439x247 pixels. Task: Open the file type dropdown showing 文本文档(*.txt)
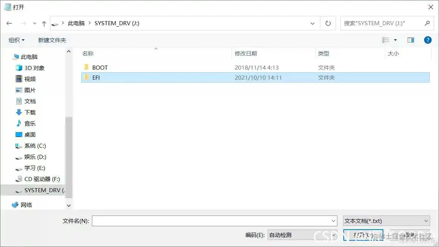click(386, 221)
